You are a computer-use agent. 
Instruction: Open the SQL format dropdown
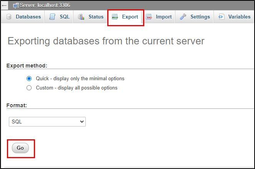coord(47,122)
